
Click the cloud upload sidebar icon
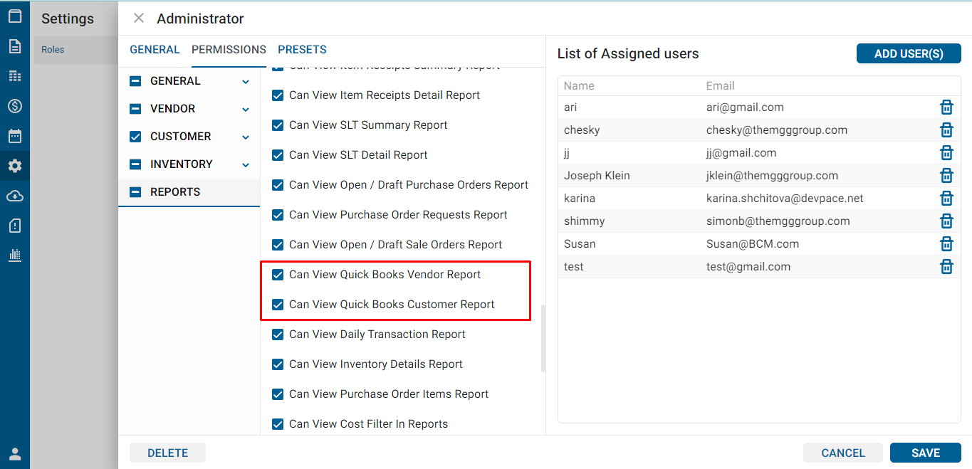pos(15,196)
